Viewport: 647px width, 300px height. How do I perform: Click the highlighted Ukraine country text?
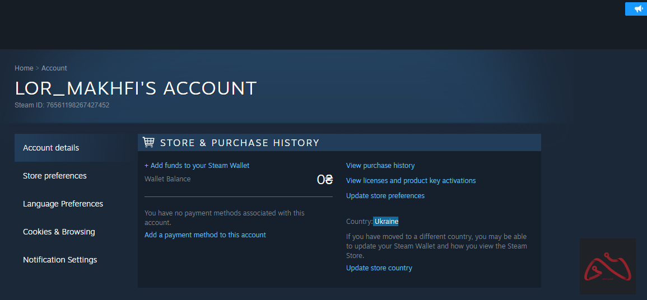[387, 222]
